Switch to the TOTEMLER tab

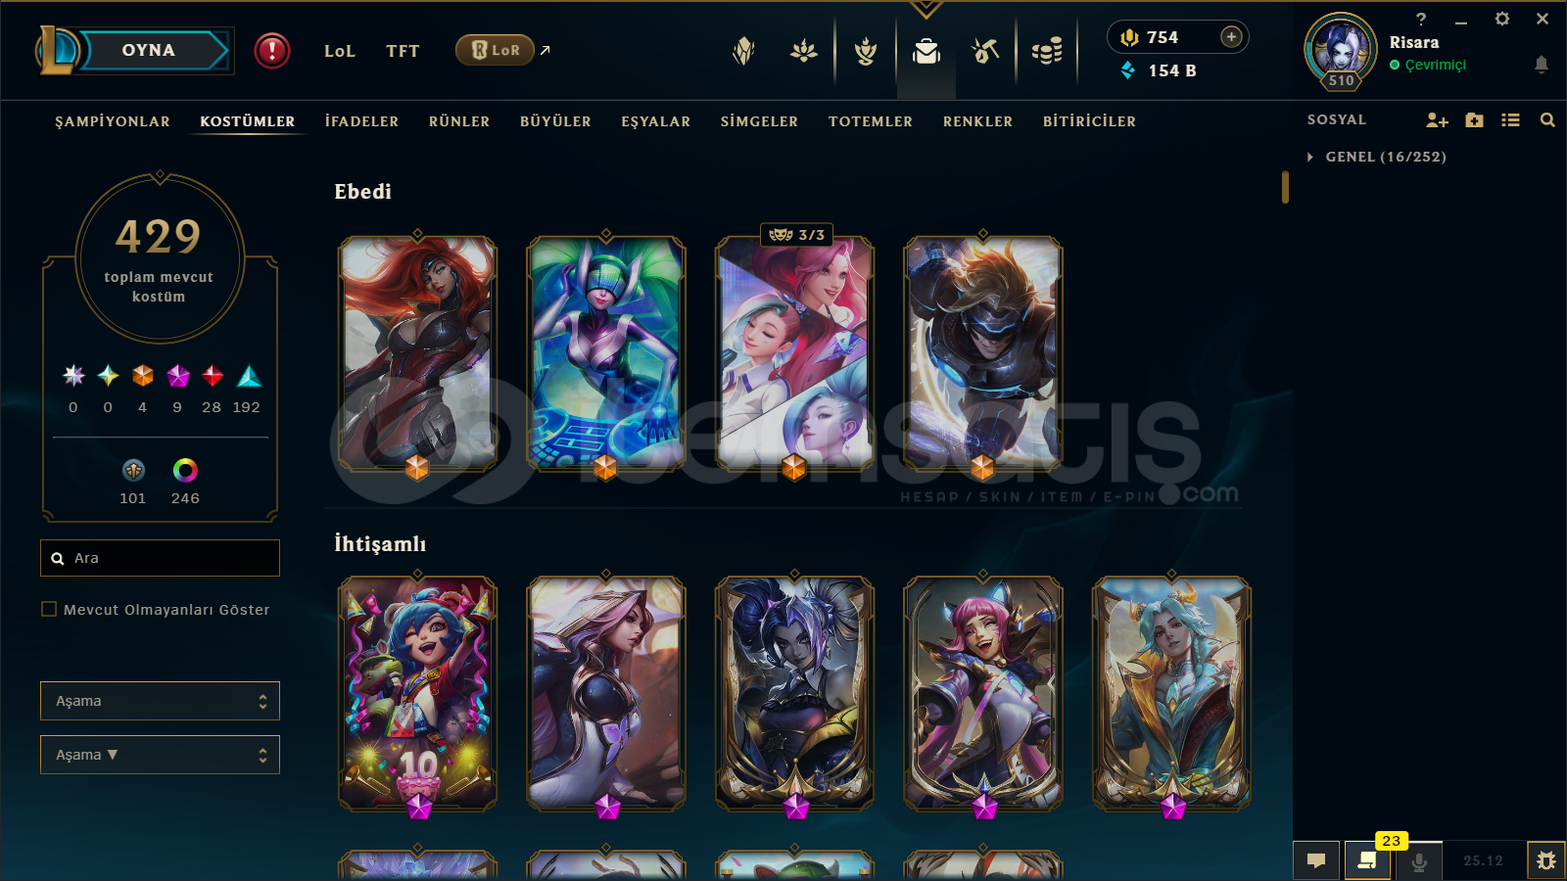tap(871, 121)
